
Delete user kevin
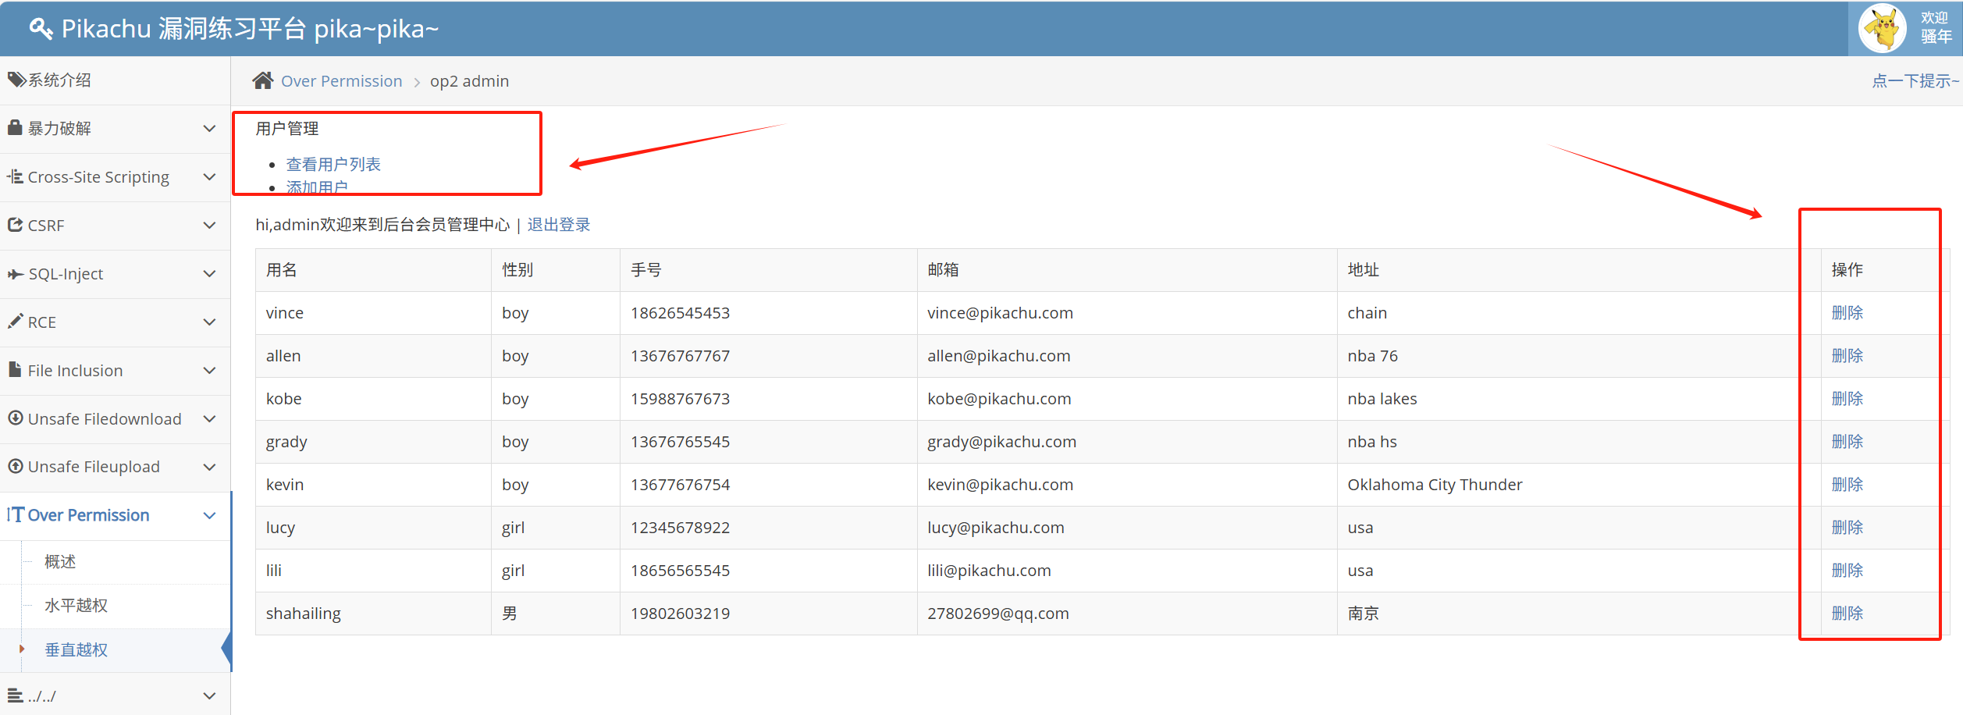1847,485
